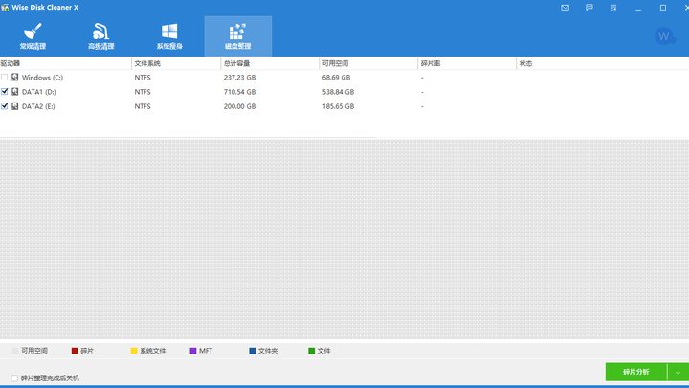Click the 68.69 GB free space value
The image size is (689, 388).
[336, 78]
